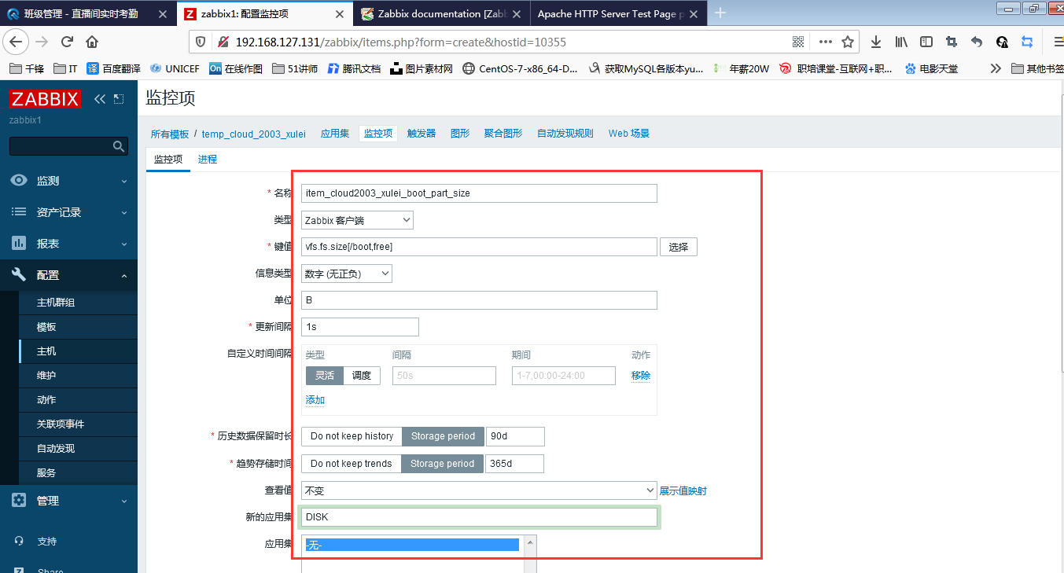This screenshot has height=573, width=1064.
Task: Choose Do not keep history
Action: [352, 436]
